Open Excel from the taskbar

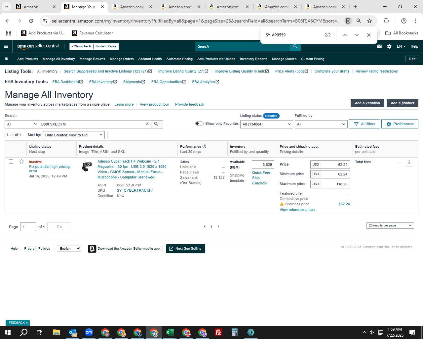(170, 332)
